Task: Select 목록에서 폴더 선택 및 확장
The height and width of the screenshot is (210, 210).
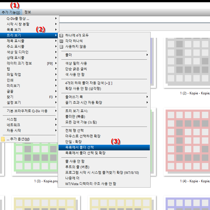Action: tap(104, 153)
